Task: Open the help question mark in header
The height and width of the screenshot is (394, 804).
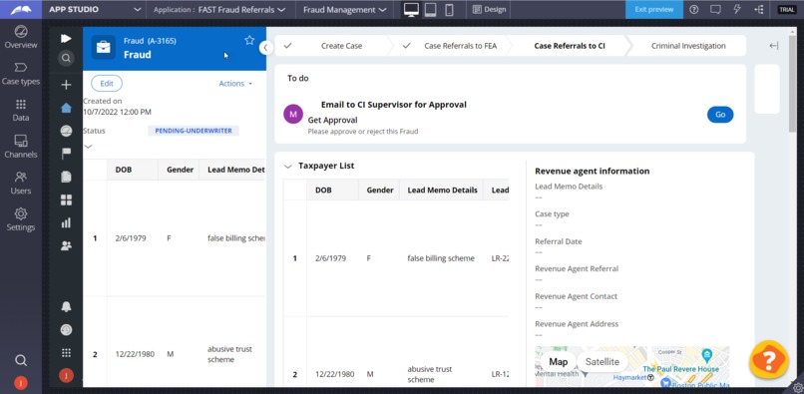Action: pos(693,9)
